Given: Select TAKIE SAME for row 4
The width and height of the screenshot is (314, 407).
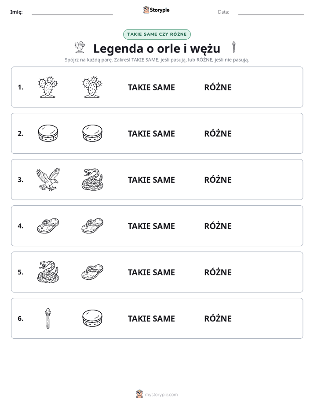Looking at the screenshot, I should pyautogui.click(x=151, y=226).
